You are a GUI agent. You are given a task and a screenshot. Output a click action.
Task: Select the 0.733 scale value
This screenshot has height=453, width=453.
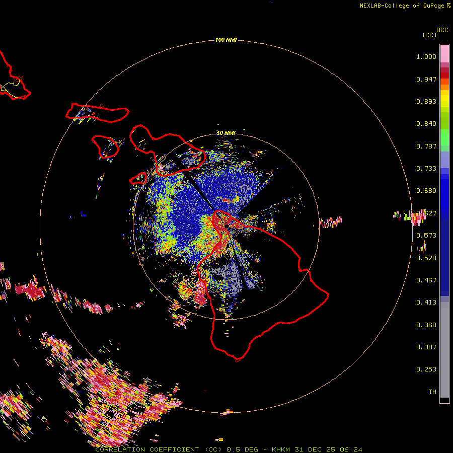click(426, 169)
